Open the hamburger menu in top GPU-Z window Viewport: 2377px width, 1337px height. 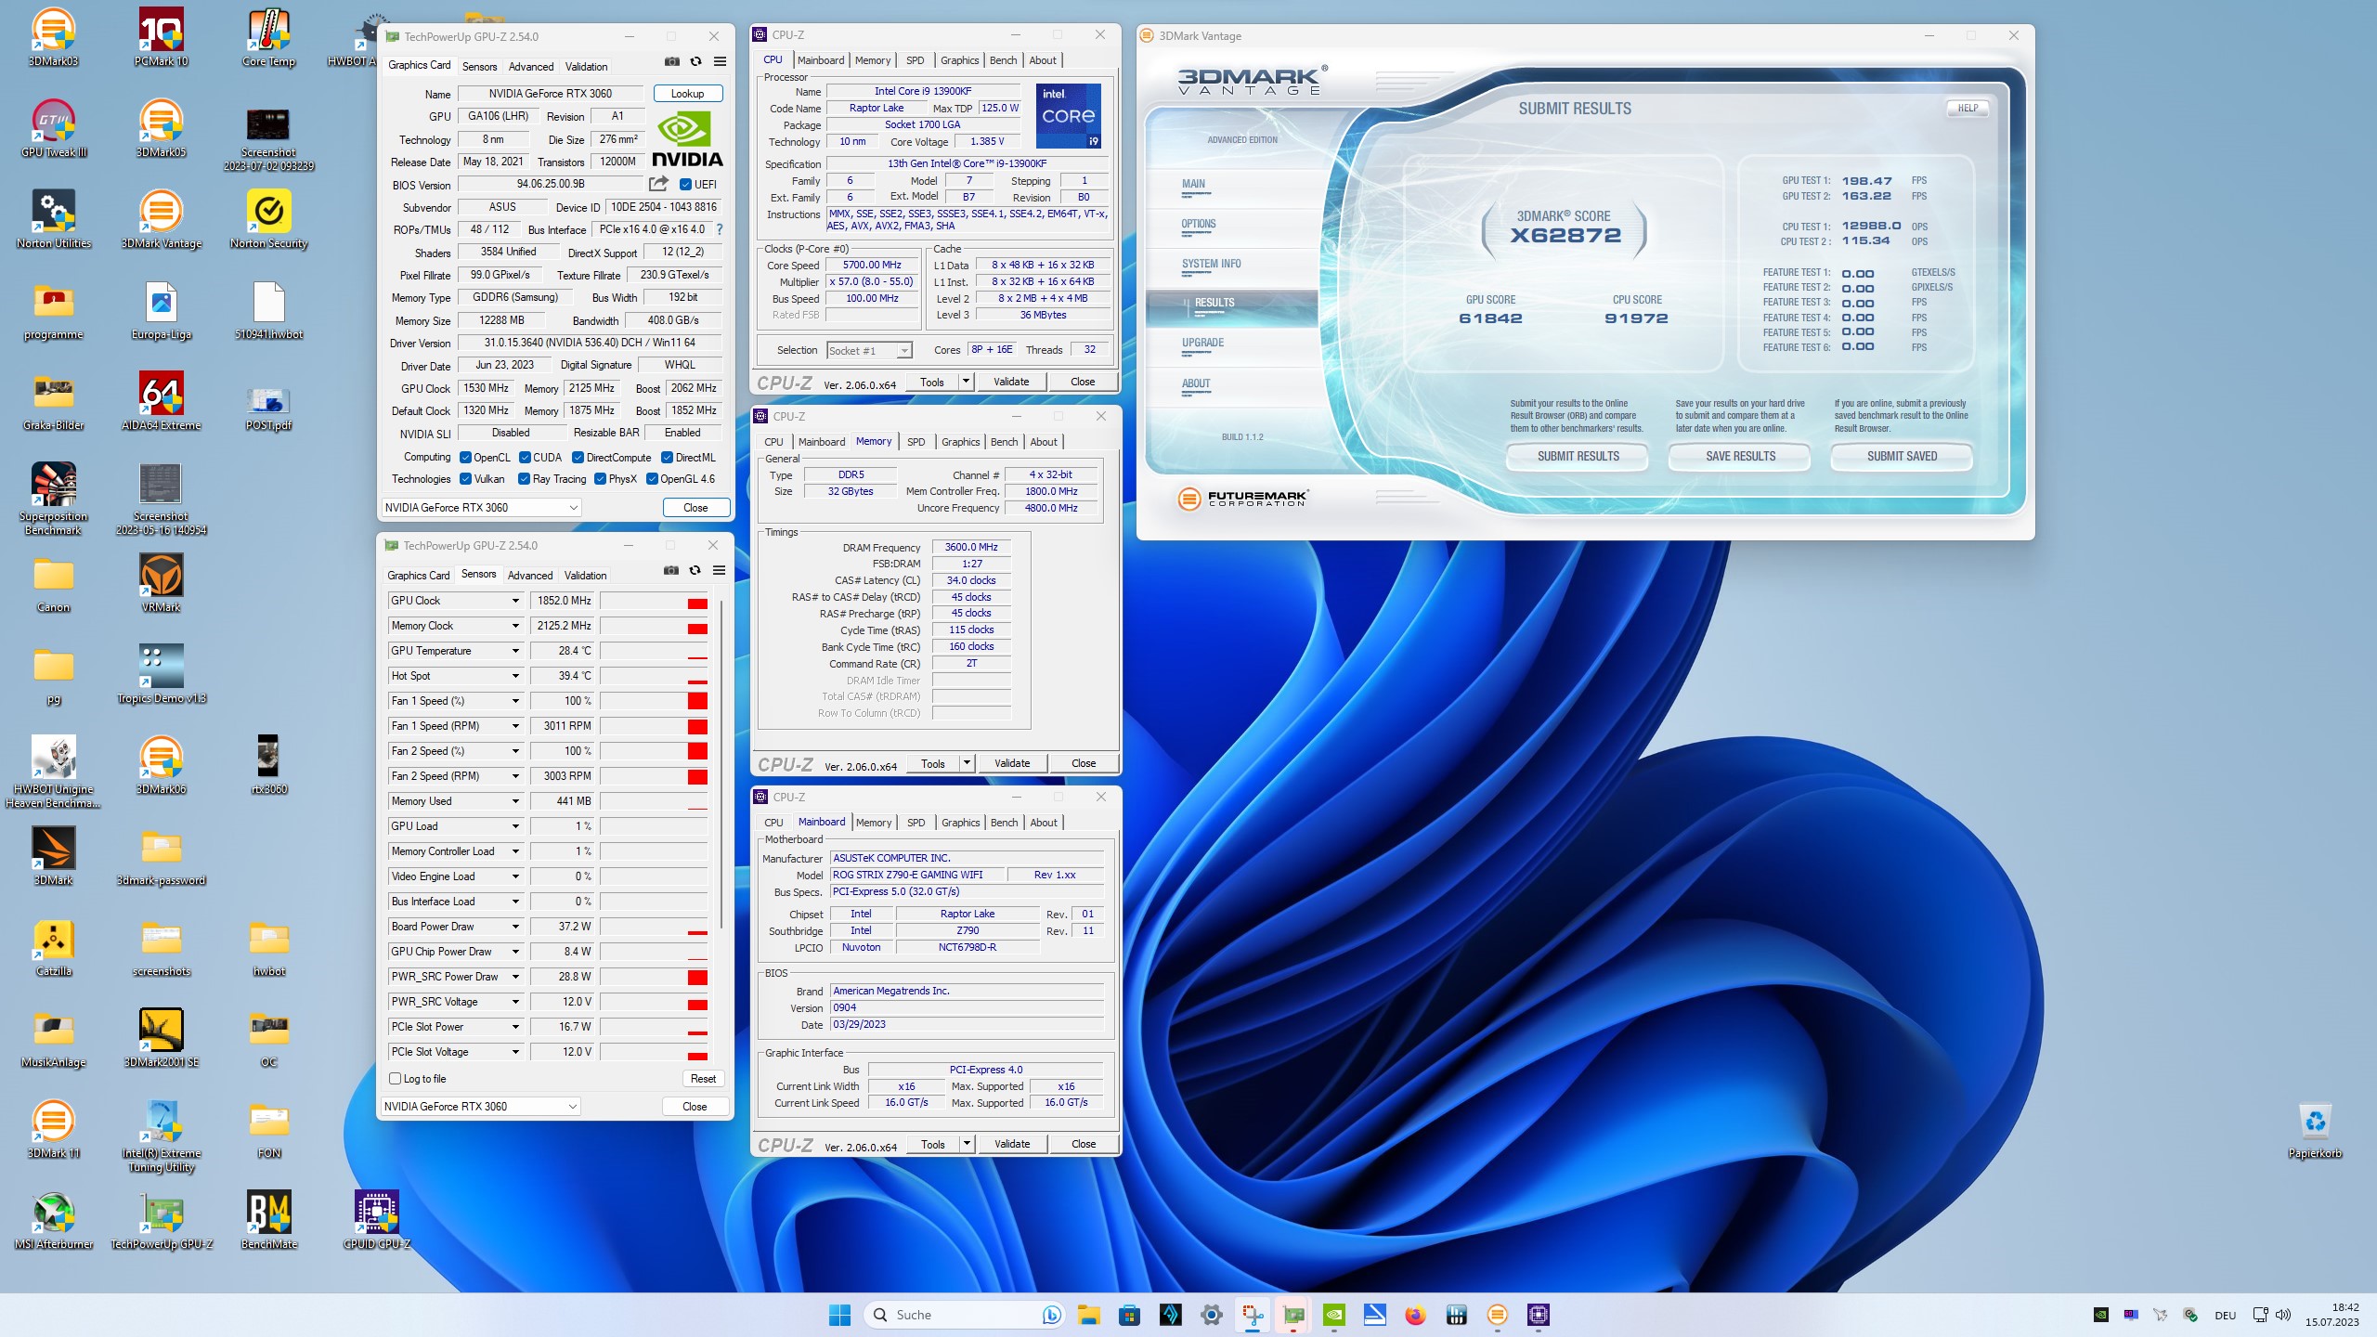coord(720,61)
